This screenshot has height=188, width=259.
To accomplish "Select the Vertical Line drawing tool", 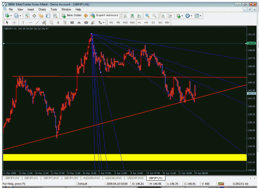I will coord(23,22).
